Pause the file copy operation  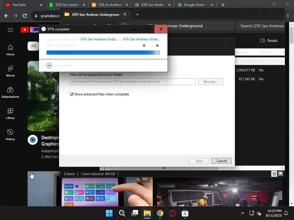[x=144, y=46]
